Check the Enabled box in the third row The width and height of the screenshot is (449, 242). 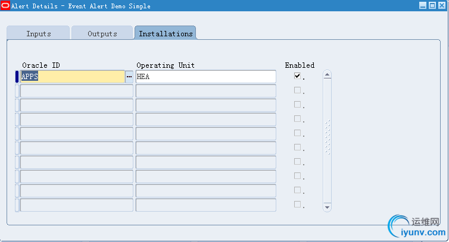pyautogui.click(x=297, y=105)
